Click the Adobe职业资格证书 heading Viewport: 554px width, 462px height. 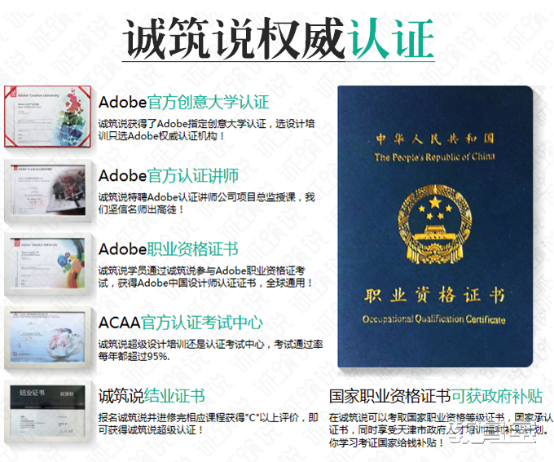tap(169, 249)
